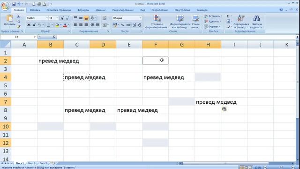Decrease the cell indent
This screenshot has width=300, height=169.
pos(92,25)
